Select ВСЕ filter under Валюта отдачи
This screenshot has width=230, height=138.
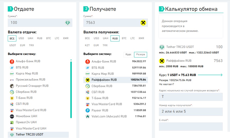tap(12, 38)
